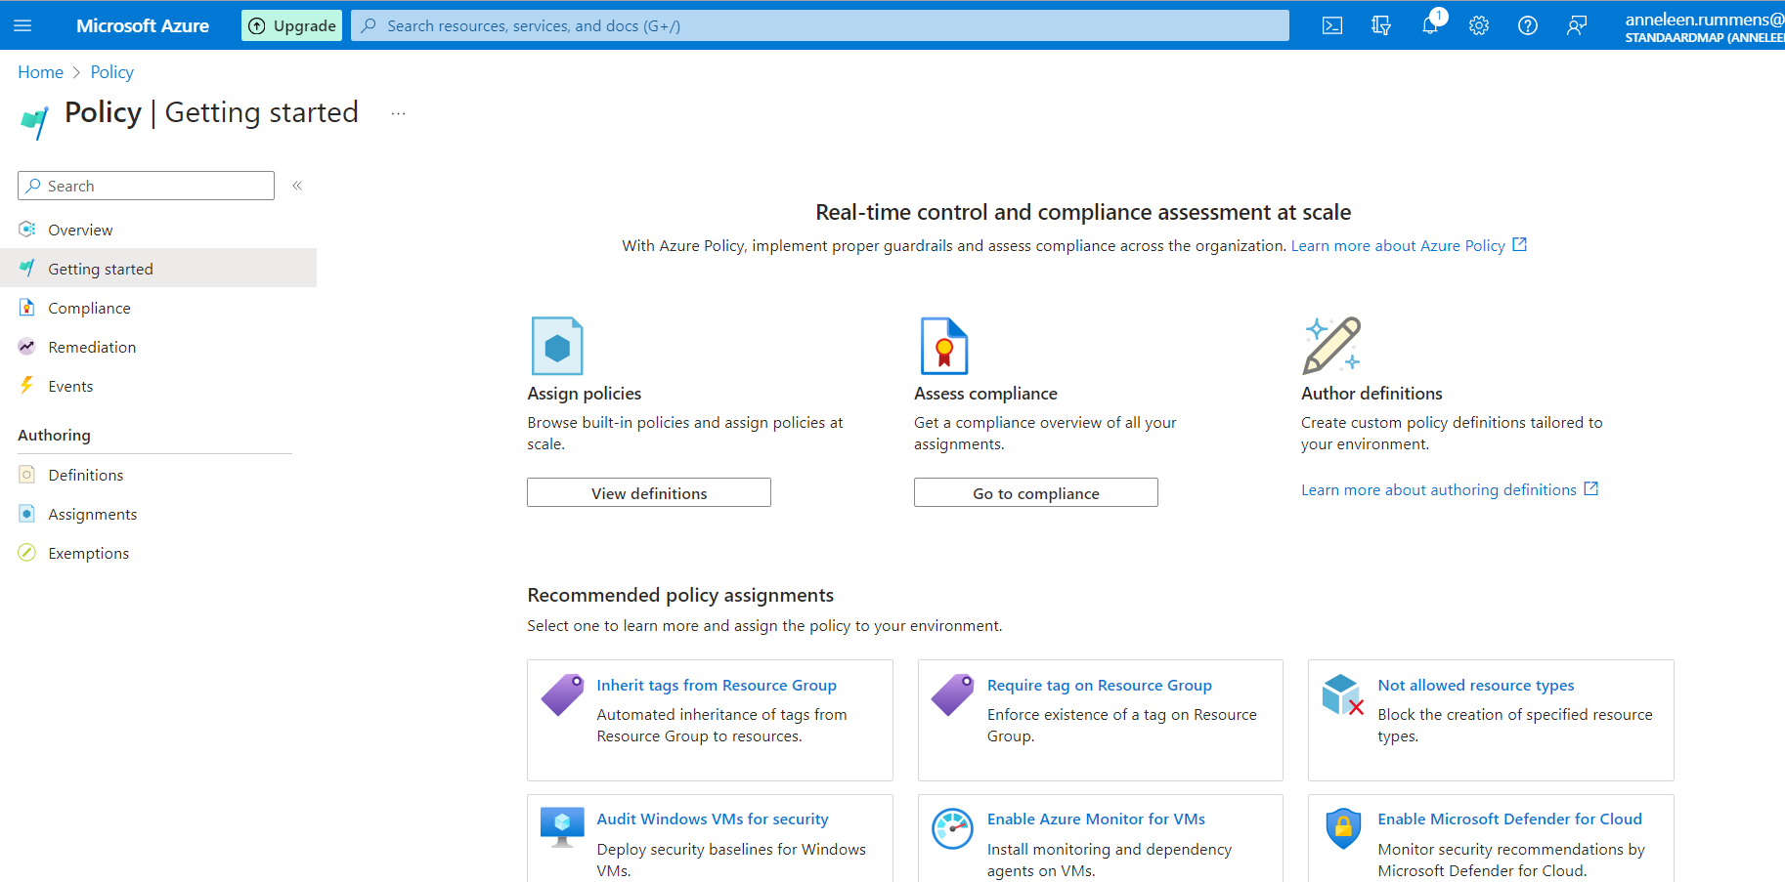The height and width of the screenshot is (882, 1785).
Task: Click the tag icon on the Inherit tags card
Action: click(563, 694)
